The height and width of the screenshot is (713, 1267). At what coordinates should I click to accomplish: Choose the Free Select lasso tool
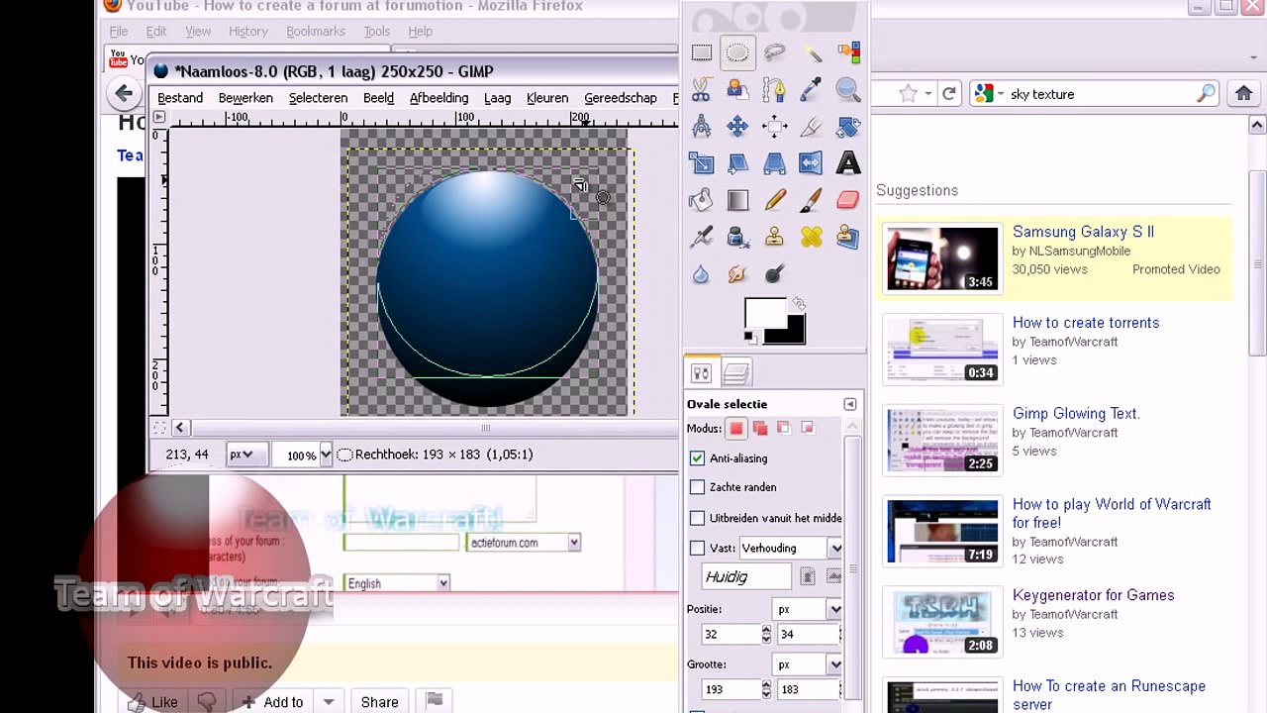(774, 53)
